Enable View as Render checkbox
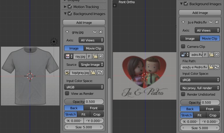 click(67, 93)
